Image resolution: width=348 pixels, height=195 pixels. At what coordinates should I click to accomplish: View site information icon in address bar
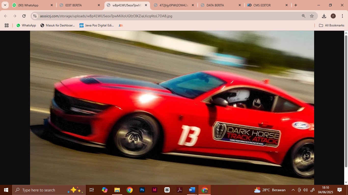[35, 16]
